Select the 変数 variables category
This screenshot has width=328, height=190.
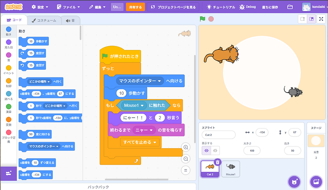[x=8, y=121]
